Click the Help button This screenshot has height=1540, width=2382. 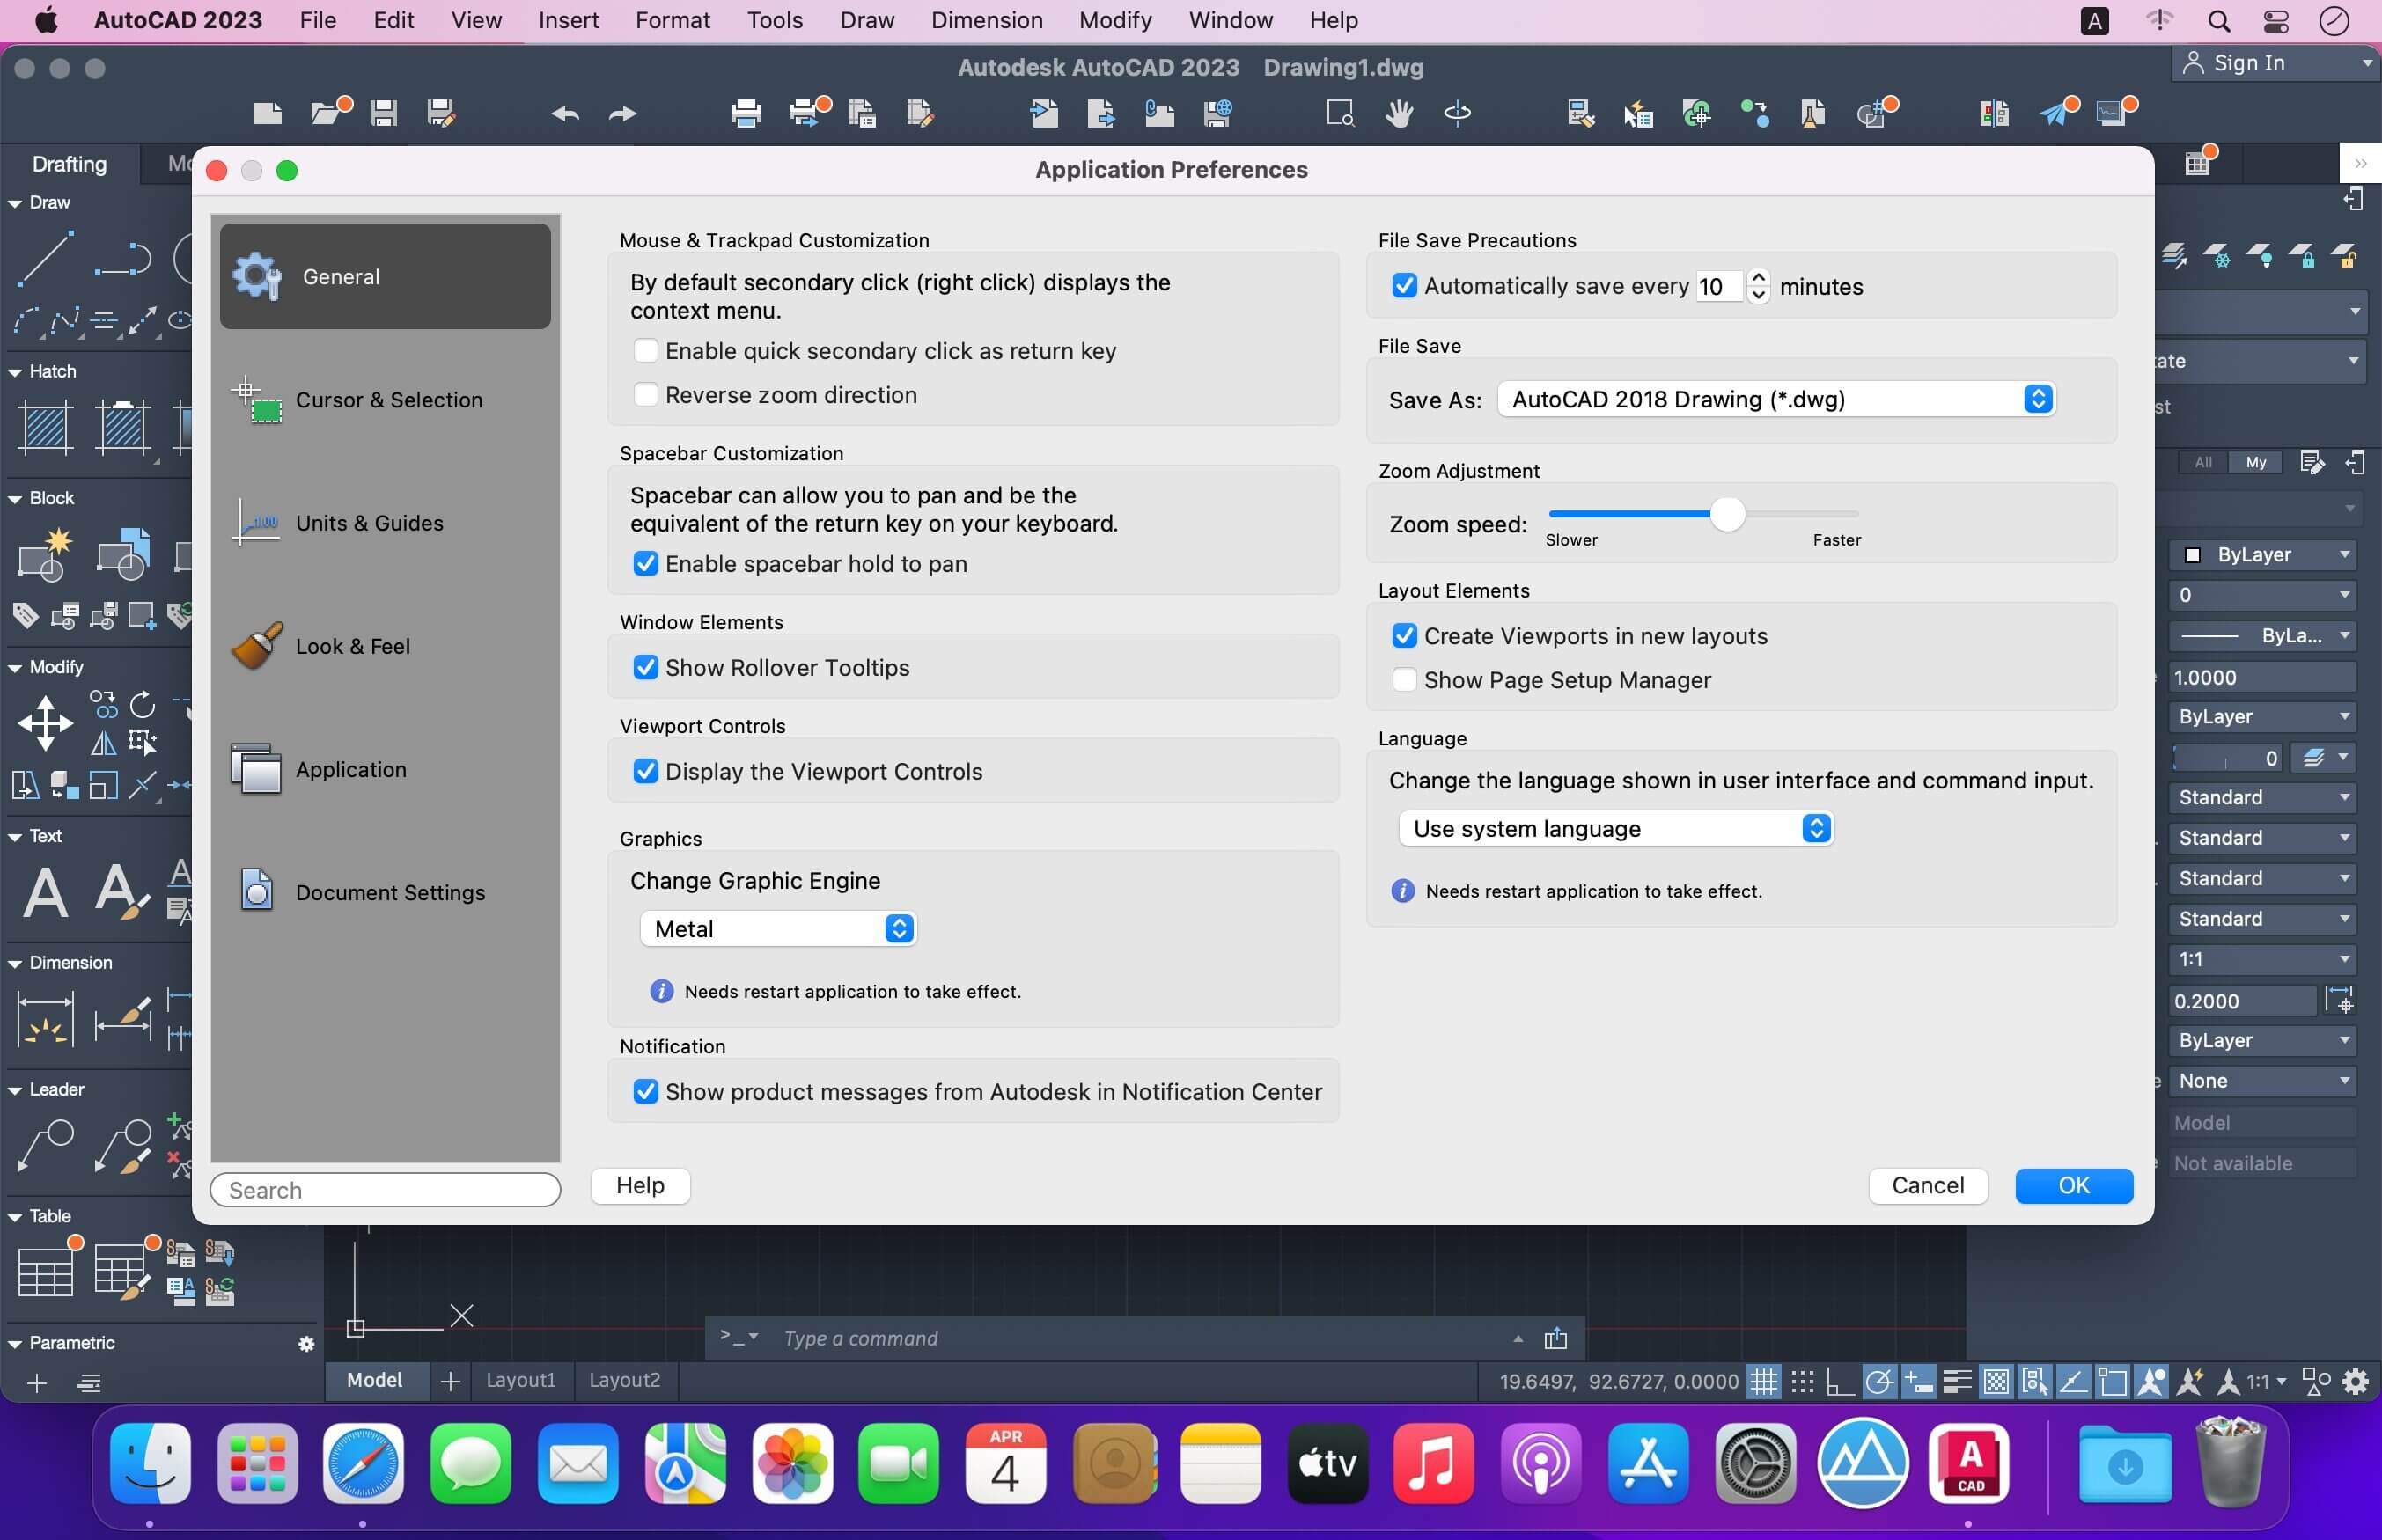(639, 1185)
